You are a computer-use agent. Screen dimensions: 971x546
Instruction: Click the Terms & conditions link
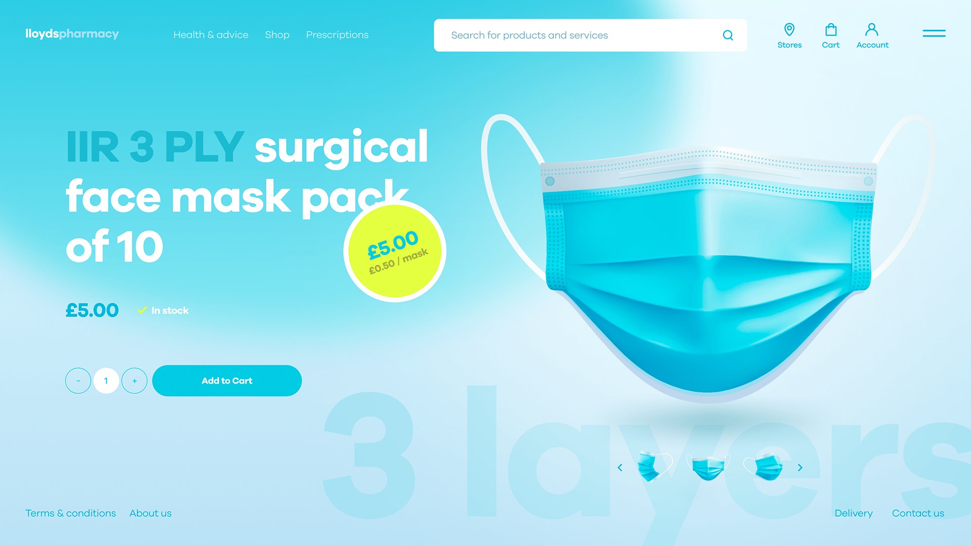(x=70, y=513)
